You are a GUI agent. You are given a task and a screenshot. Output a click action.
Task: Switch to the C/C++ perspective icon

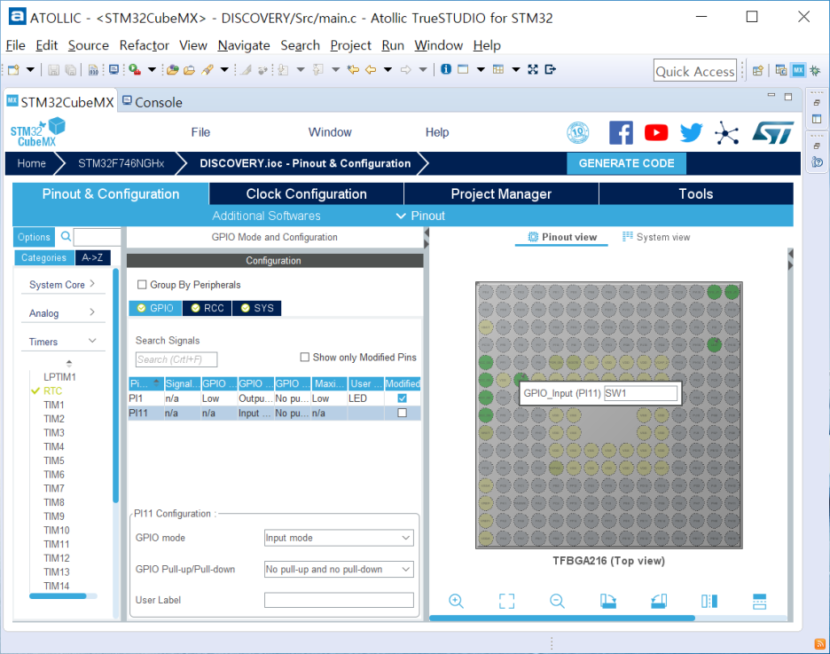click(x=780, y=70)
